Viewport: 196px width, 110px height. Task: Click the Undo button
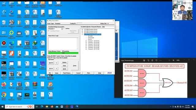(x=65, y=69)
